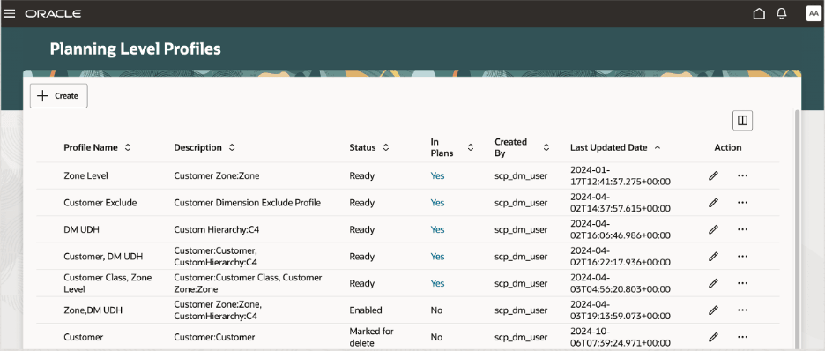Open more actions for DM UDH row

[742, 229]
